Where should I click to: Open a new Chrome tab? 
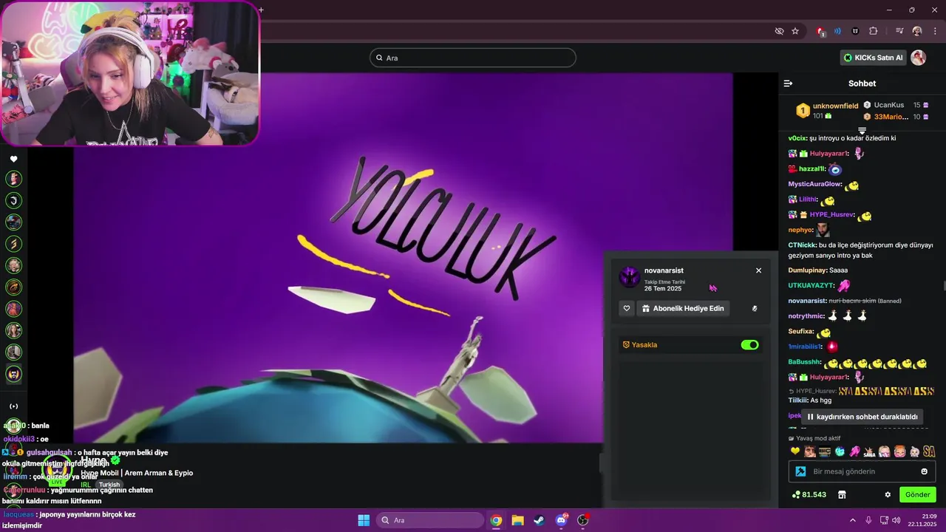pyautogui.click(x=261, y=10)
